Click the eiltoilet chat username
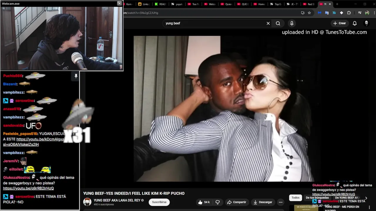The image size is (376, 211). pyautogui.click(x=16, y=169)
